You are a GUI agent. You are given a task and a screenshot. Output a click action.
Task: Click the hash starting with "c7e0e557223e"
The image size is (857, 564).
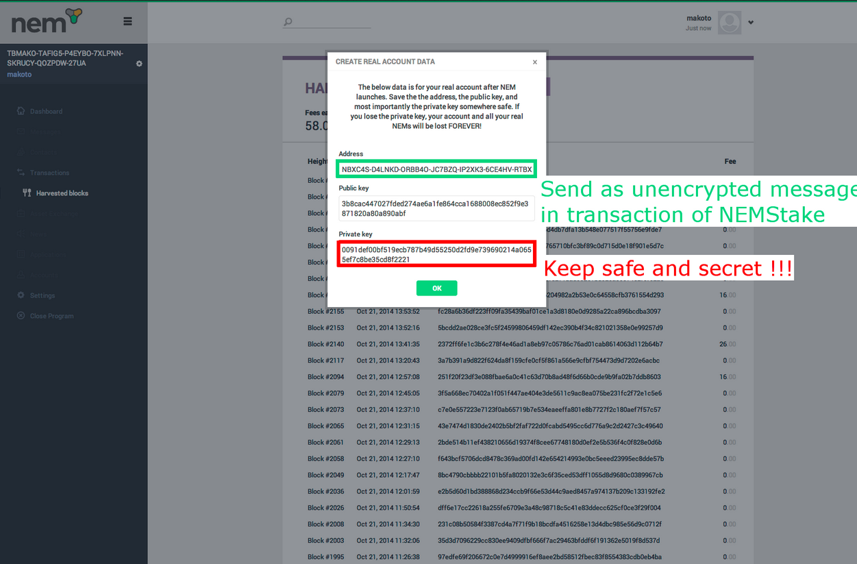pyautogui.click(x=549, y=410)
